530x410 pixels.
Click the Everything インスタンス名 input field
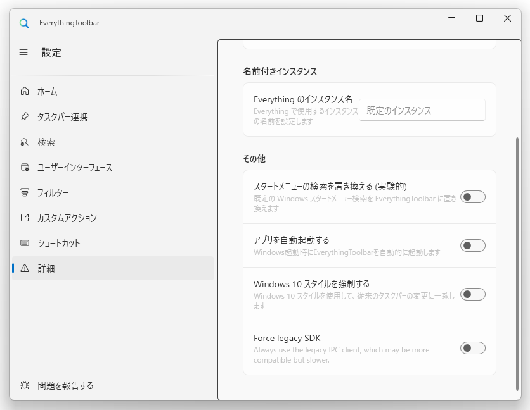pos(422,110)
